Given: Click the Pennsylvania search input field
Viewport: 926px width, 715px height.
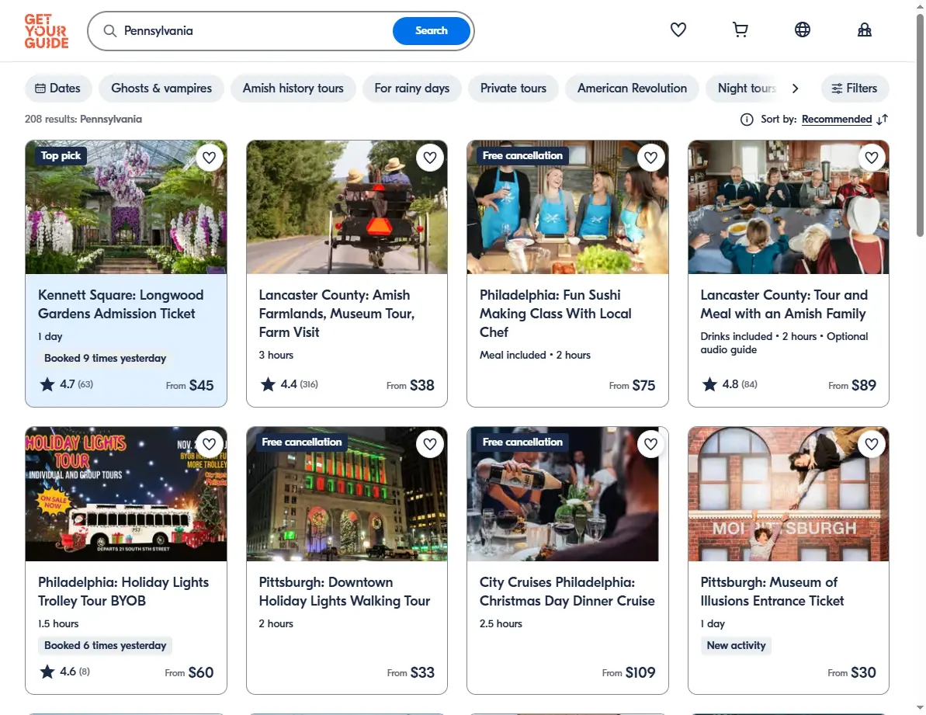Looking at the screenshot, I should [254, 31].
